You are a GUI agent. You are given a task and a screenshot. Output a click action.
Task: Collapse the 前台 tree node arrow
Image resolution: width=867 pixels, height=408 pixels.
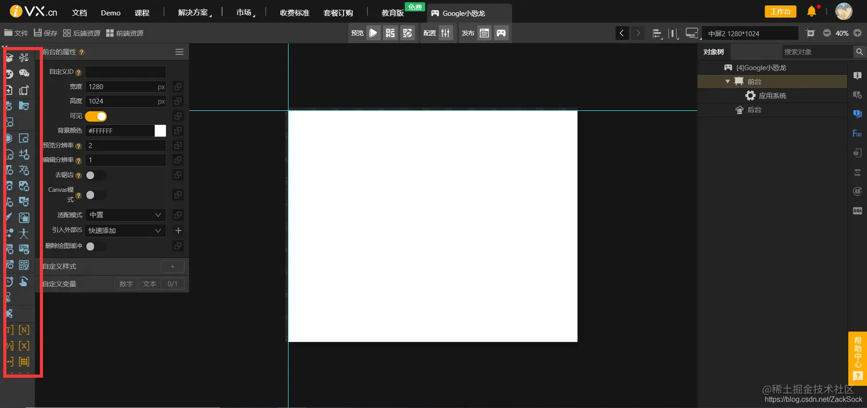(x=728, y=81)
